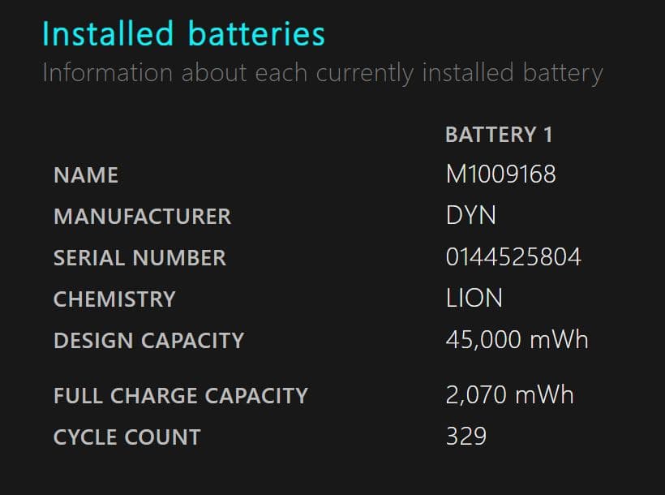Select the serial number 0144525804
This screenshot has height=495, width=665.
(x=513, y=257)
